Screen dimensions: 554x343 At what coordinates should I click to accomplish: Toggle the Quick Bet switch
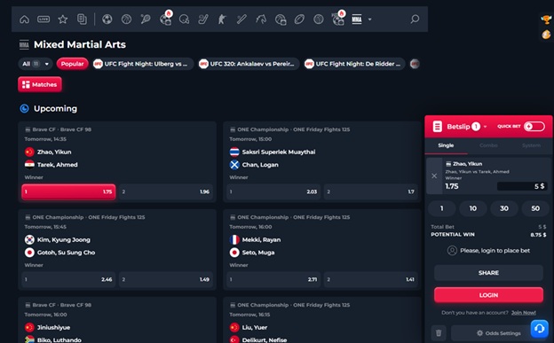tap(534, 127)
